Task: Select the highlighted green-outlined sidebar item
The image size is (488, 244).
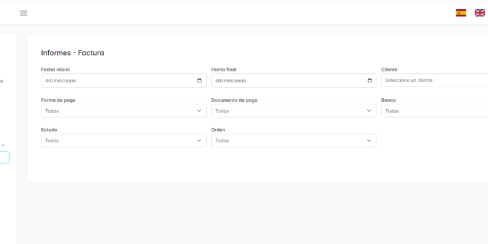Action: point(4,157)
